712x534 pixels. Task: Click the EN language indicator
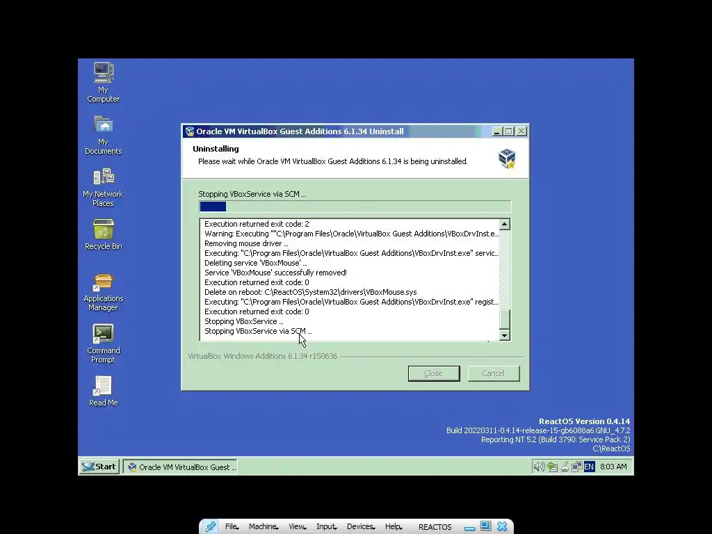[589, 467]
